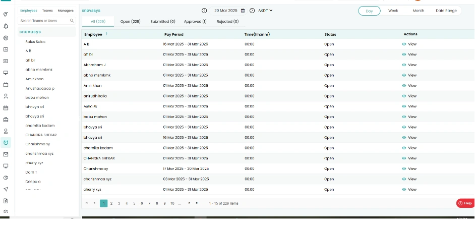The height and width of the screenshot is (226, 475).
Task: Go to next page arrow in pagination
Action: tap(189, 203)
